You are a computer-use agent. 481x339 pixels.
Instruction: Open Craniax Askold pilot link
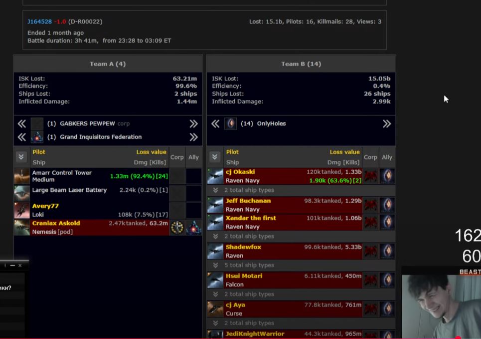tap(56, 223)
